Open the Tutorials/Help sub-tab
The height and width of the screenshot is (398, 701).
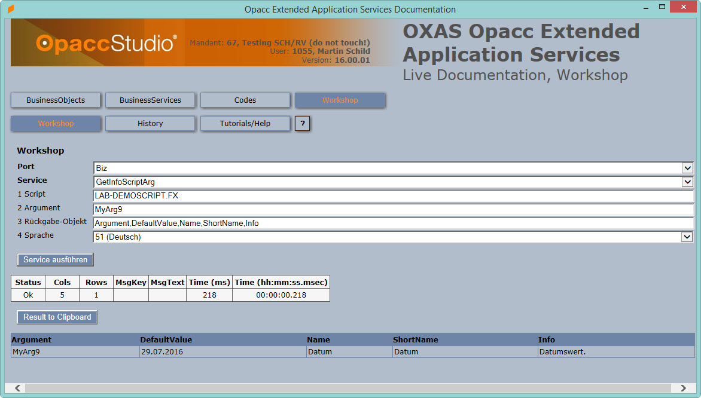point(245,123)
